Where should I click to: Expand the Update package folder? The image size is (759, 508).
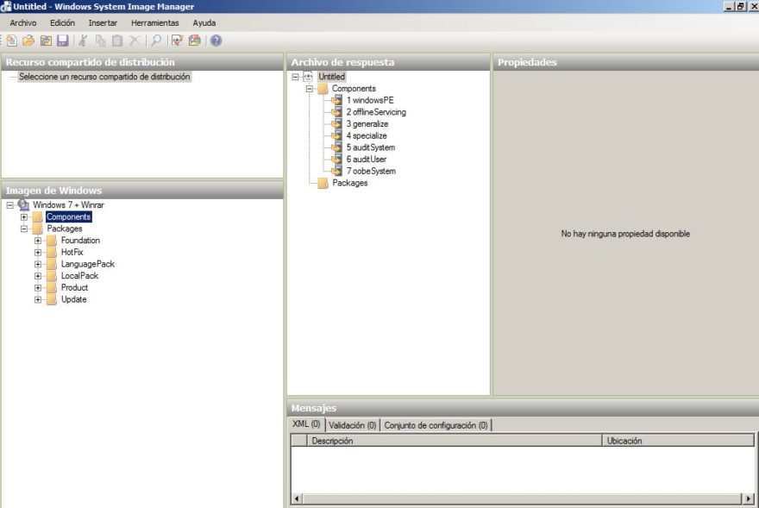(38, 300)
